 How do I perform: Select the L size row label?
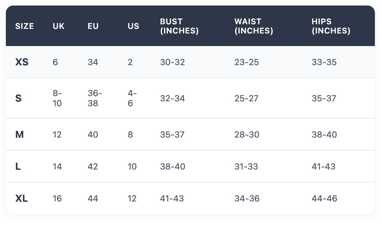(18, 166)
